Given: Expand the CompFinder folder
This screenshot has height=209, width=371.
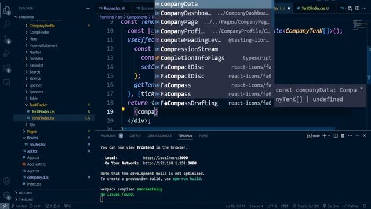Looking at the screenshot, I should pos(39,33).
